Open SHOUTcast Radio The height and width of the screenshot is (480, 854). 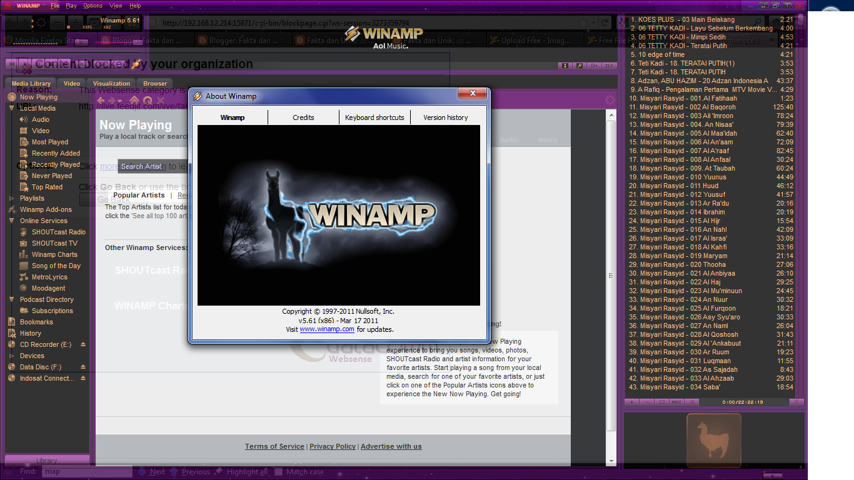point(59,232)
